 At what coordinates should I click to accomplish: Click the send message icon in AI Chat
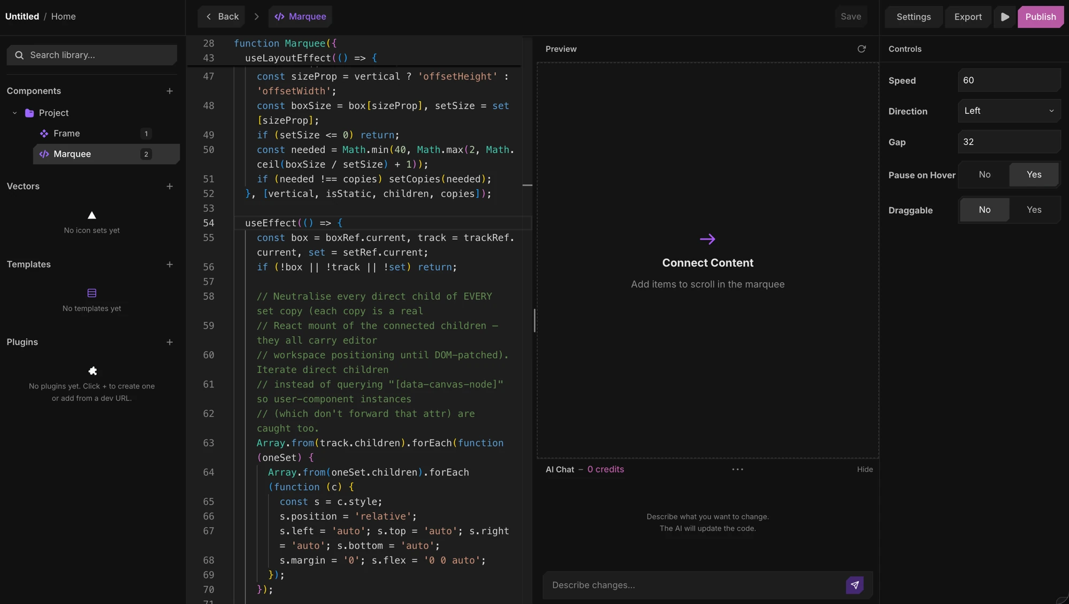point(854,585)
